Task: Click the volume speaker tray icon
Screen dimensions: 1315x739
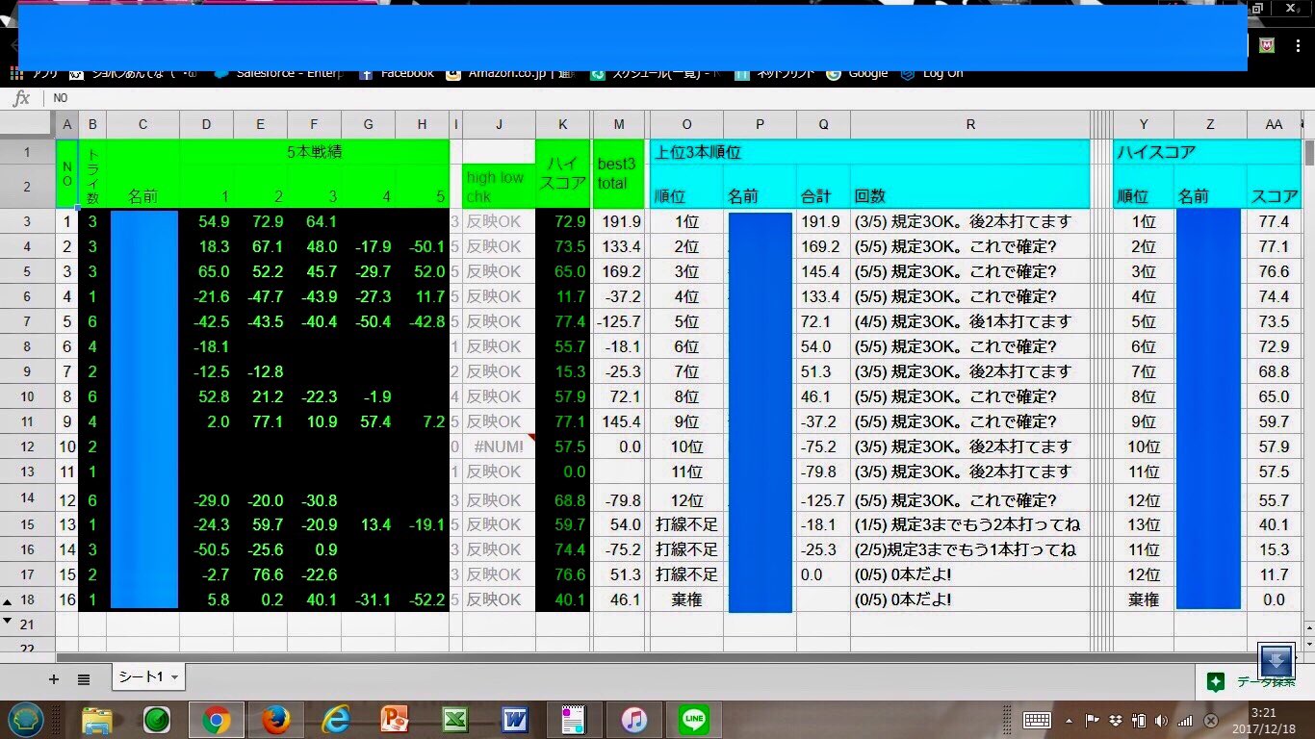Action: [x=1161, y=720]
